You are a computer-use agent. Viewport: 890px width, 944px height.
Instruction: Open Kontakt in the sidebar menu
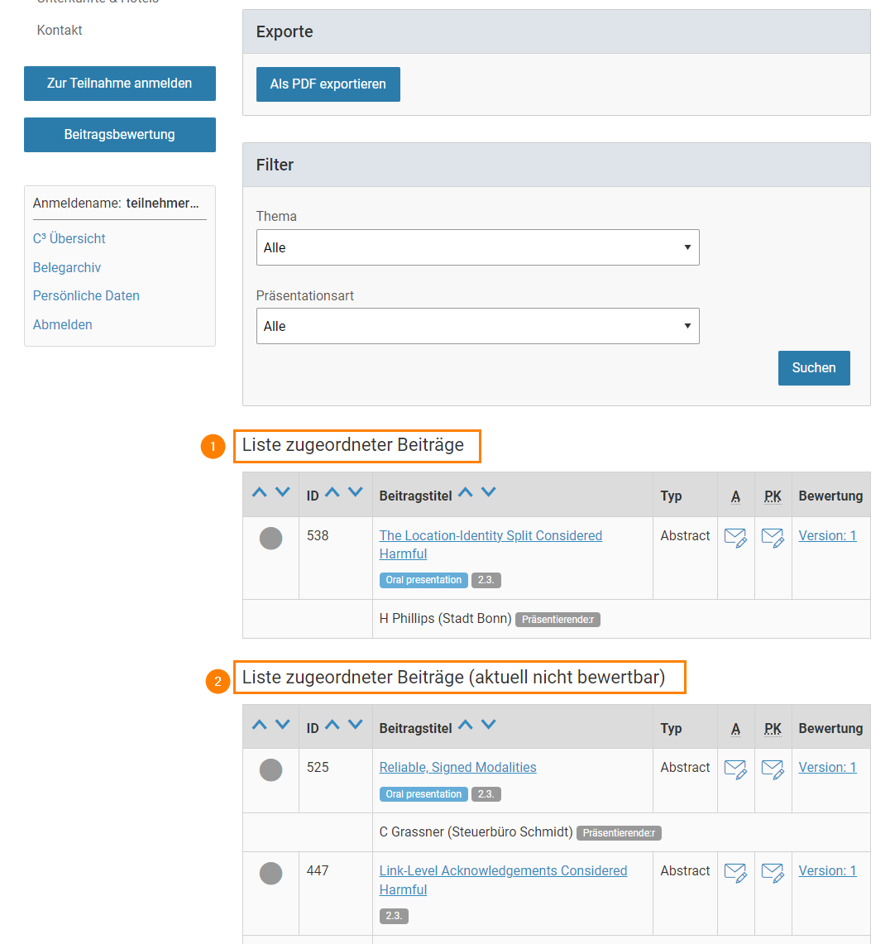(x=60, y=30)
